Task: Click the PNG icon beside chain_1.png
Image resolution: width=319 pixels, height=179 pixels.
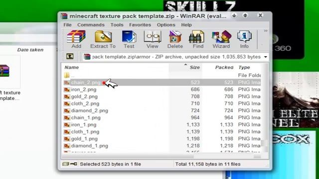Action: click(67, 118)
